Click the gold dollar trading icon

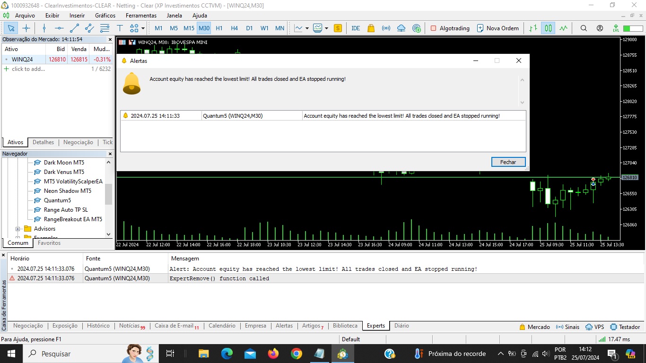[x=338, y=28]
